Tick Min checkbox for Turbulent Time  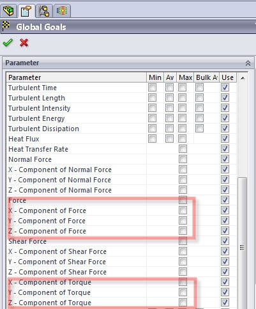pyautogui.click(x=152, y=88)
